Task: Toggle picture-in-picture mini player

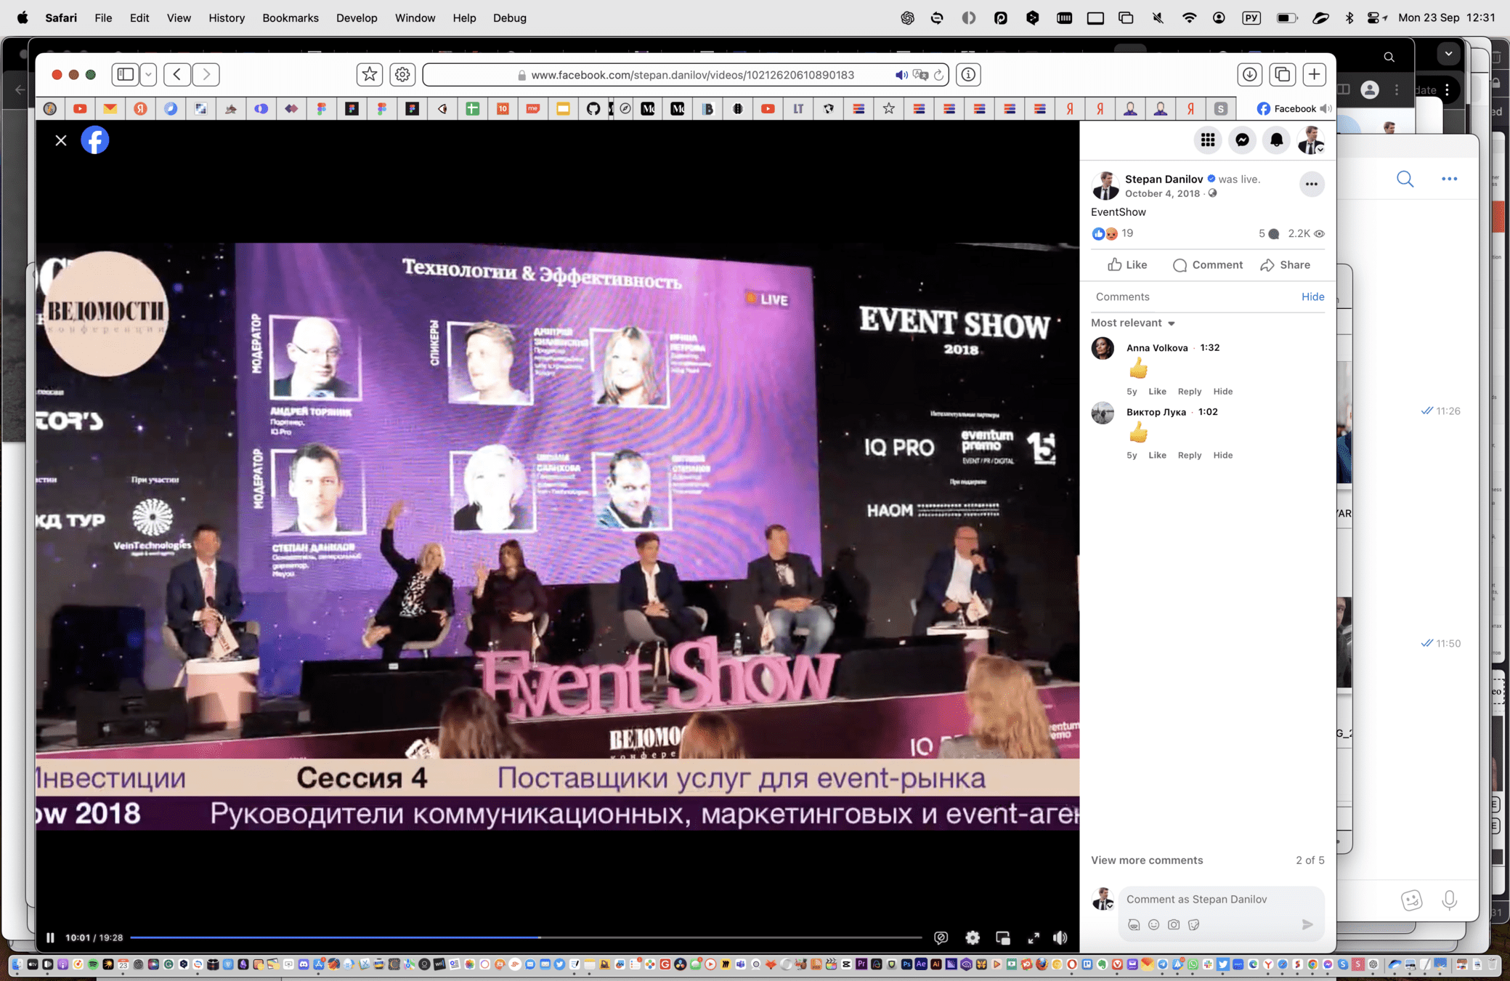Action: coord(1003,938)
